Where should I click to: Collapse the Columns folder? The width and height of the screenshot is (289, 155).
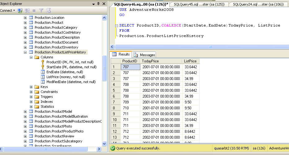[x=31, y=57]
